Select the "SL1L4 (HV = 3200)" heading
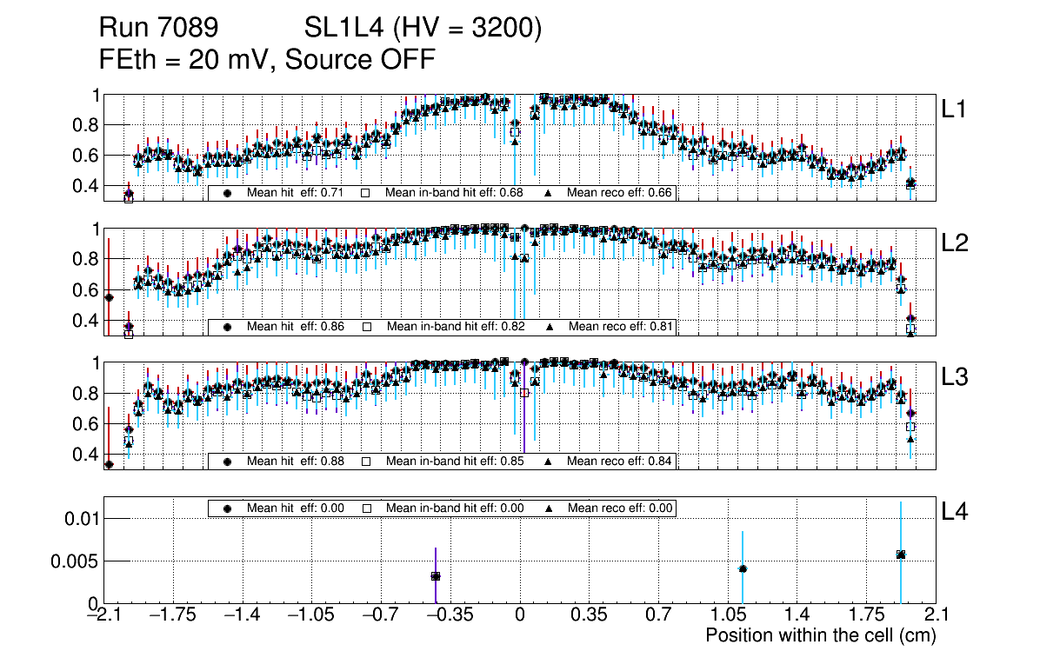Screen dimensions: 1040x671 423,29
